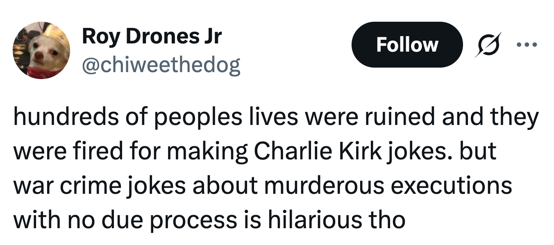This screenshot has width=554, height=245.
Task: Click the Grok slashed-circle icon
Action: tap(488, 45)
